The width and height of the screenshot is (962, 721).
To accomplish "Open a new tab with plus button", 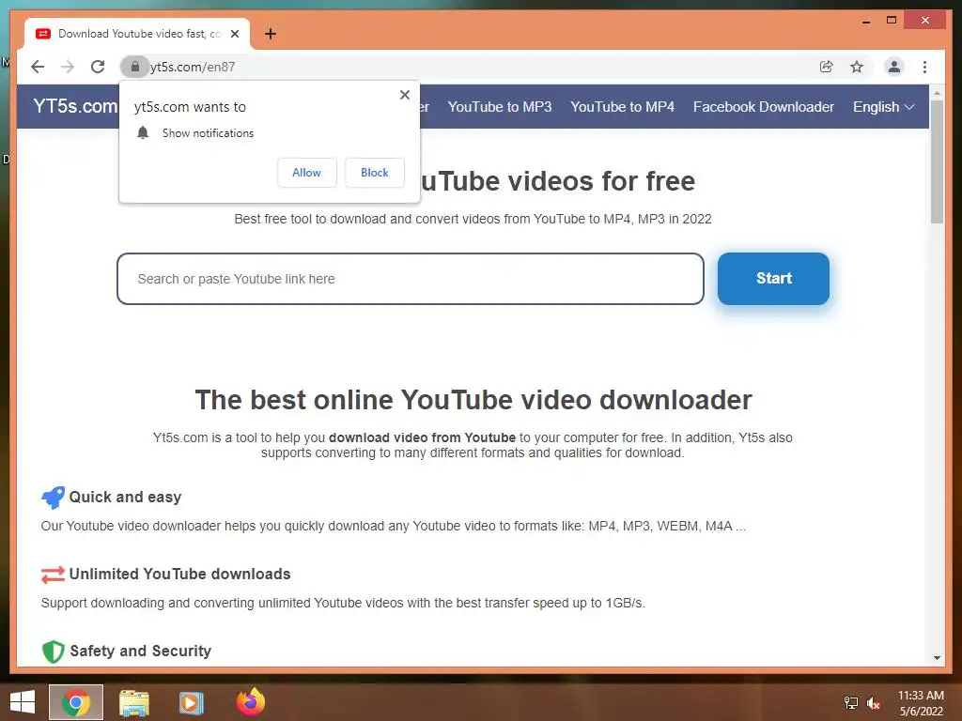I will pos(271,34).
